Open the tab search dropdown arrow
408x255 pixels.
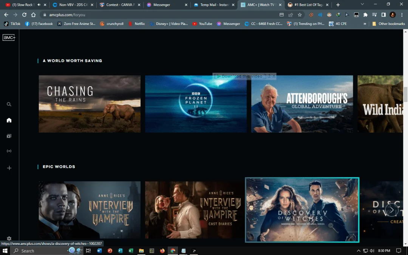tap(362, 5)
